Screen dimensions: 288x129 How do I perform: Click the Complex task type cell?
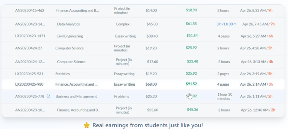123,24
